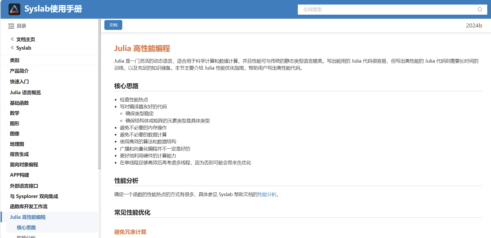Go back to the Syslab section
The height and width of the screenshot is (238, 491).
click(x=24, y=48)
